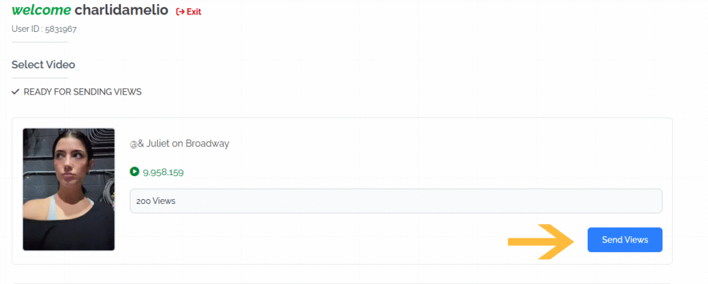Click the Exit link text

194,12
